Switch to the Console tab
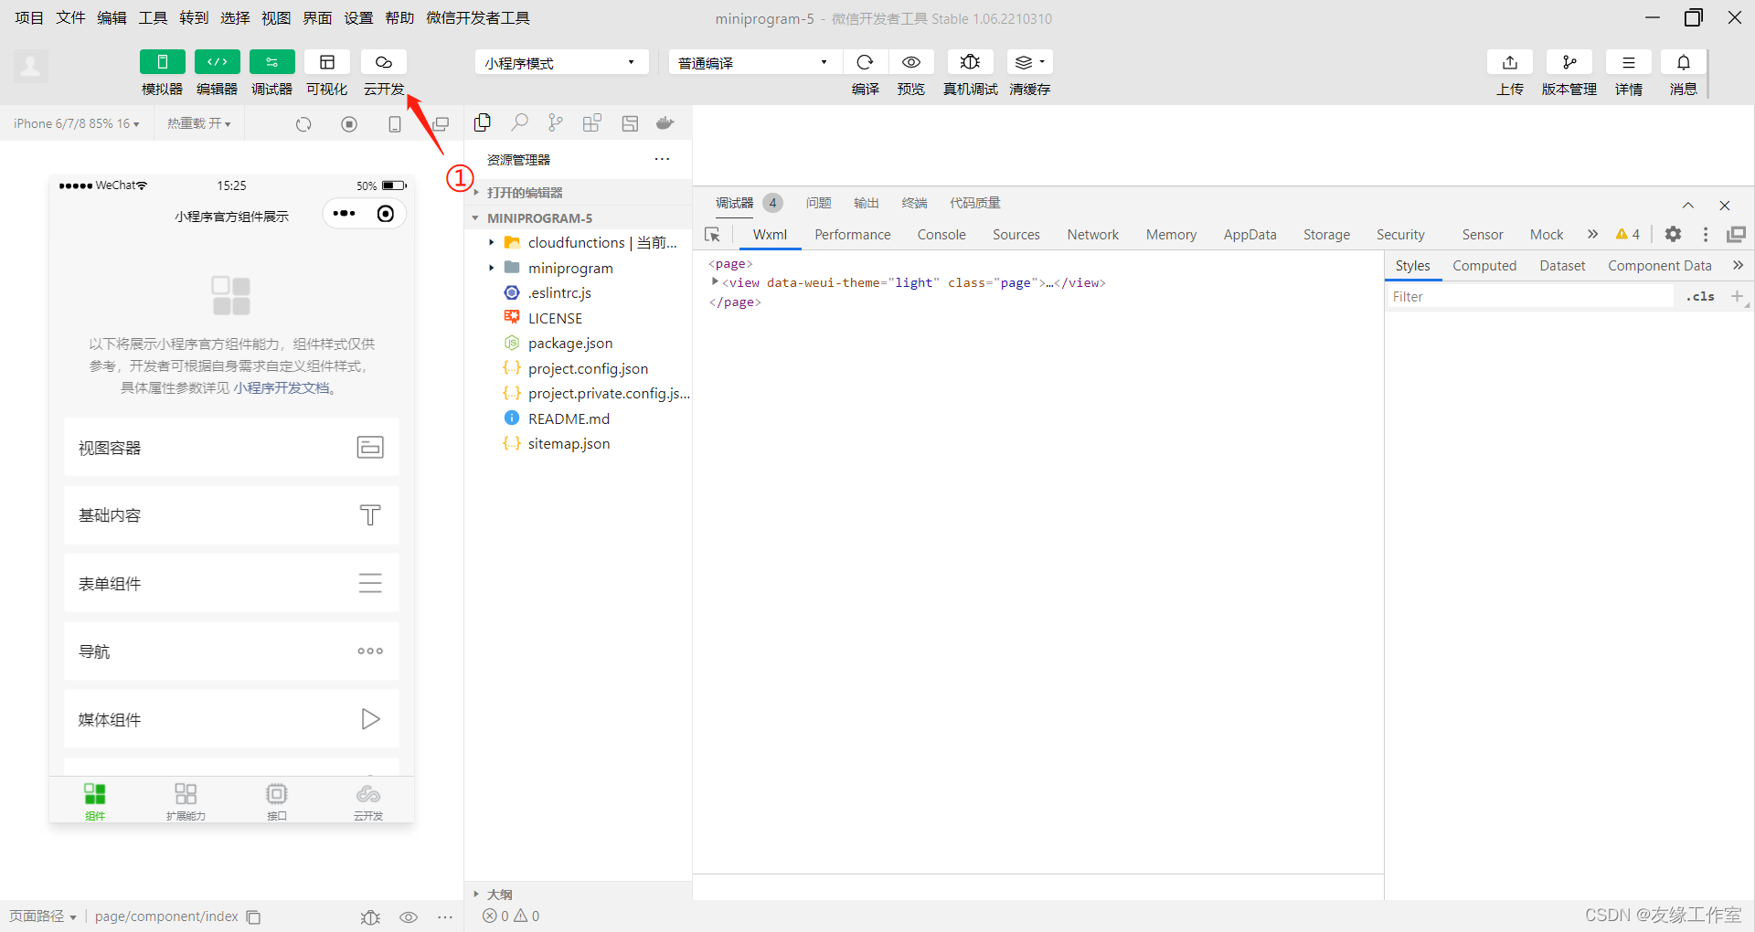Viewport: 1755px width, 932px height. pyautogui.click(x=941, y=235)
